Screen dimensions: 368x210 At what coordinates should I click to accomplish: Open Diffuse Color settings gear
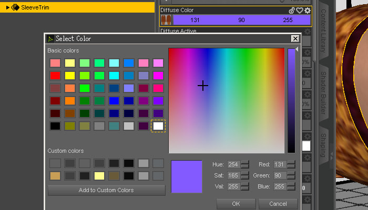pos(308,10)
